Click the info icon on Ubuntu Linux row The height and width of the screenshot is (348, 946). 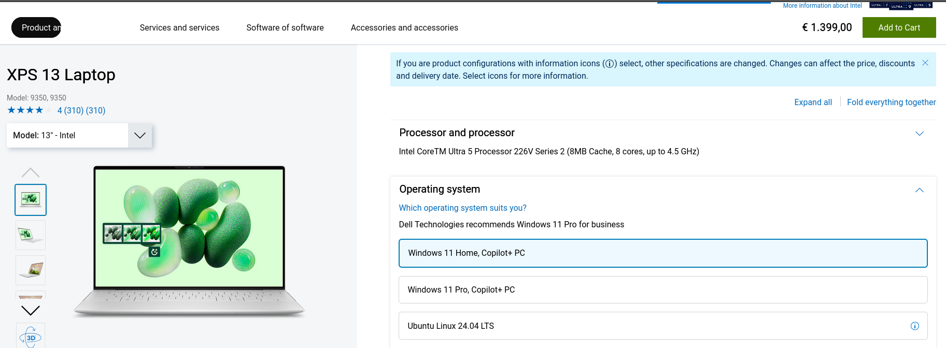(915, 326)
